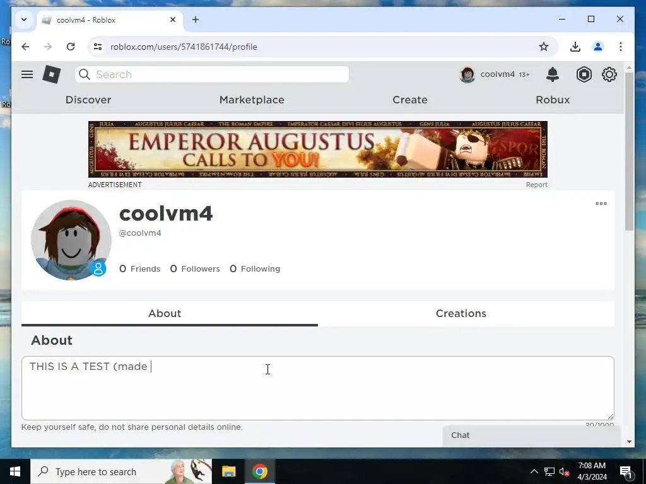Image resolution: width=646 pixels, height=484 pixels.
Task: Open the Windows Start menu
Action: [15, 471]
